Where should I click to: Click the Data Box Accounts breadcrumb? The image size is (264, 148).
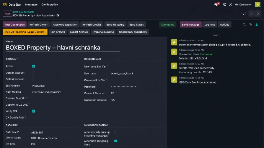tap(24, 12)
